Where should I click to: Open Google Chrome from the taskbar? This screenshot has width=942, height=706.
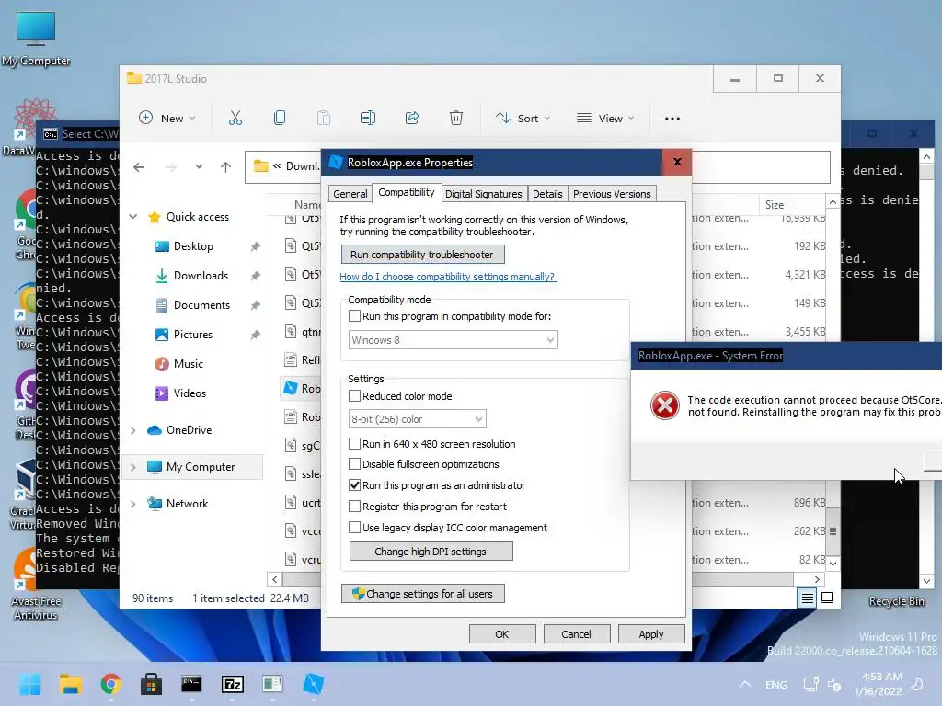pyautogui.click(x=110, y=684)
